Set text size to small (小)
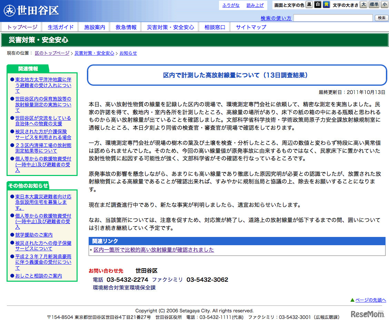This screenshot has width=389, height=322. pyautogui.click(x=384, y=5)
